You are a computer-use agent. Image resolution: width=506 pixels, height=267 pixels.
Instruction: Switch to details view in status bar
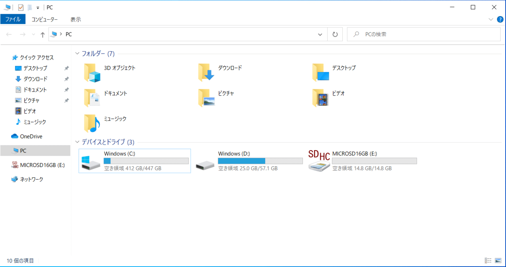click(488, 261)
